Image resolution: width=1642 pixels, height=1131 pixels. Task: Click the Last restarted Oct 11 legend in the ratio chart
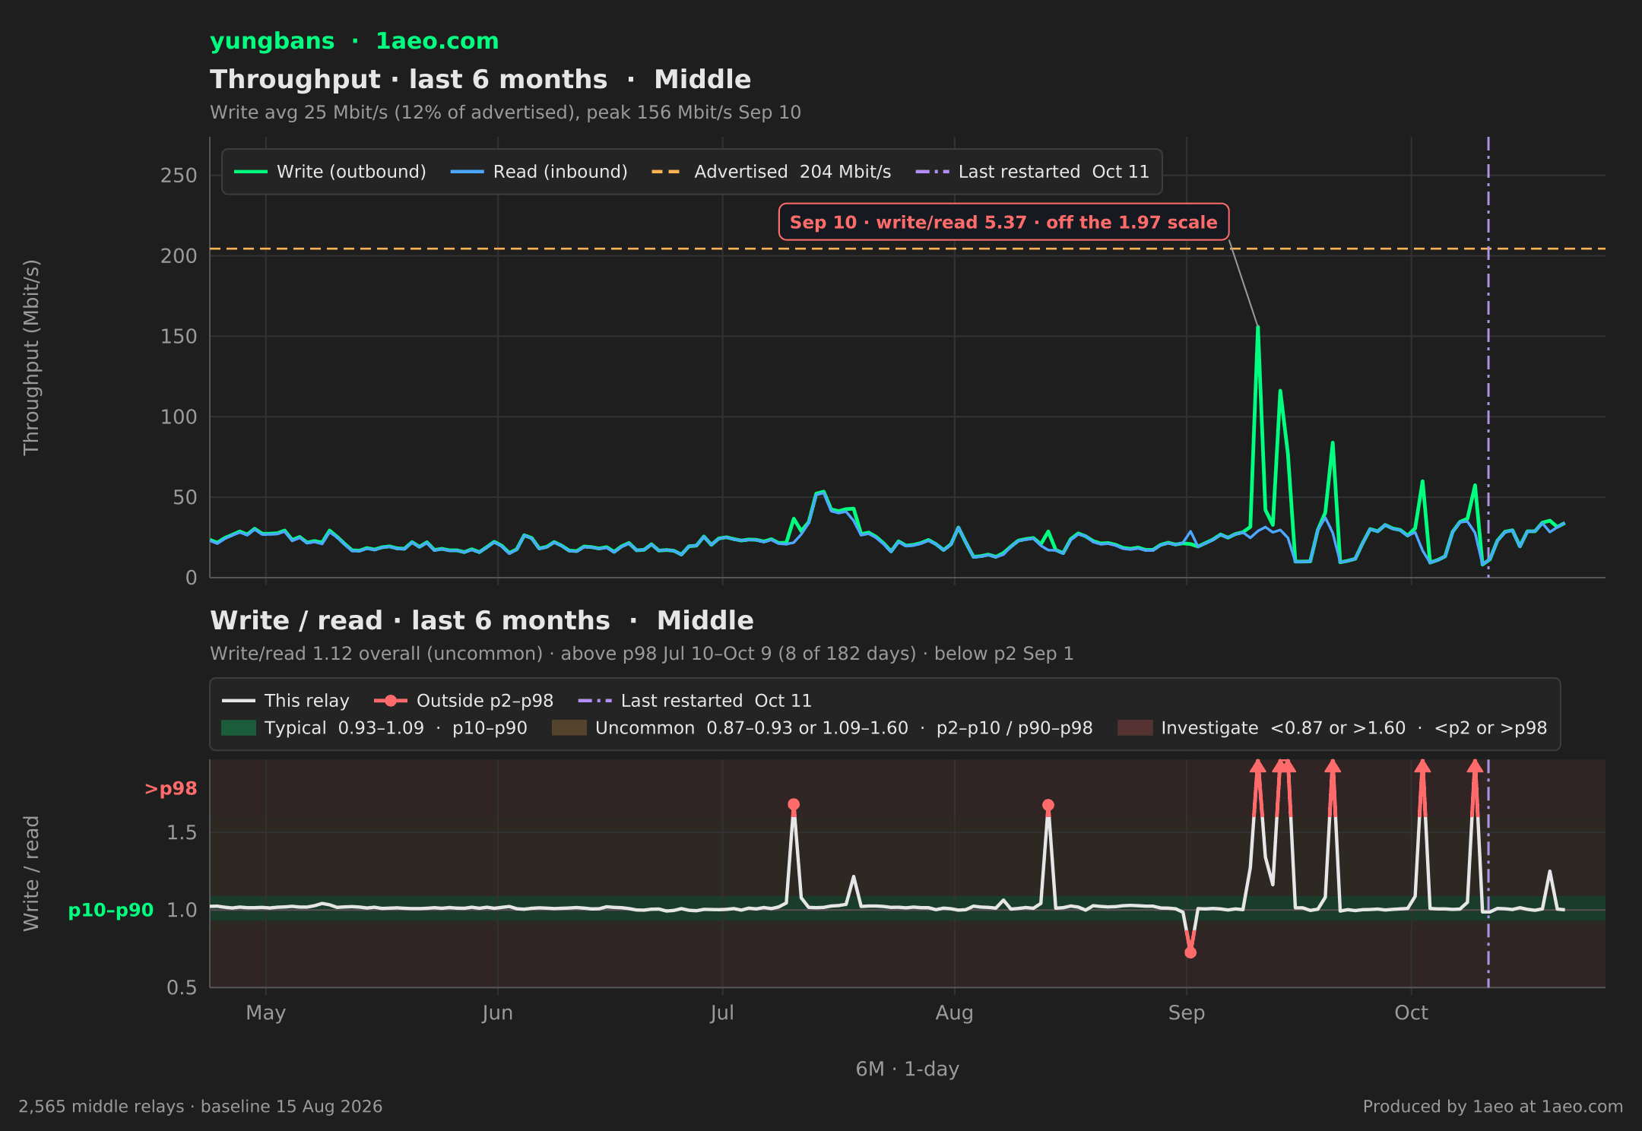695,701
